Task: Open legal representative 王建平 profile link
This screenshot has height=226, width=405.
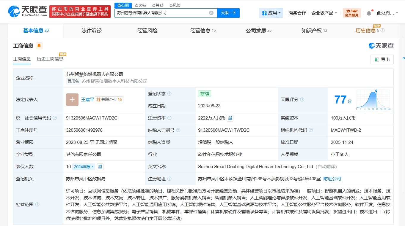Action: pos(87,99)
